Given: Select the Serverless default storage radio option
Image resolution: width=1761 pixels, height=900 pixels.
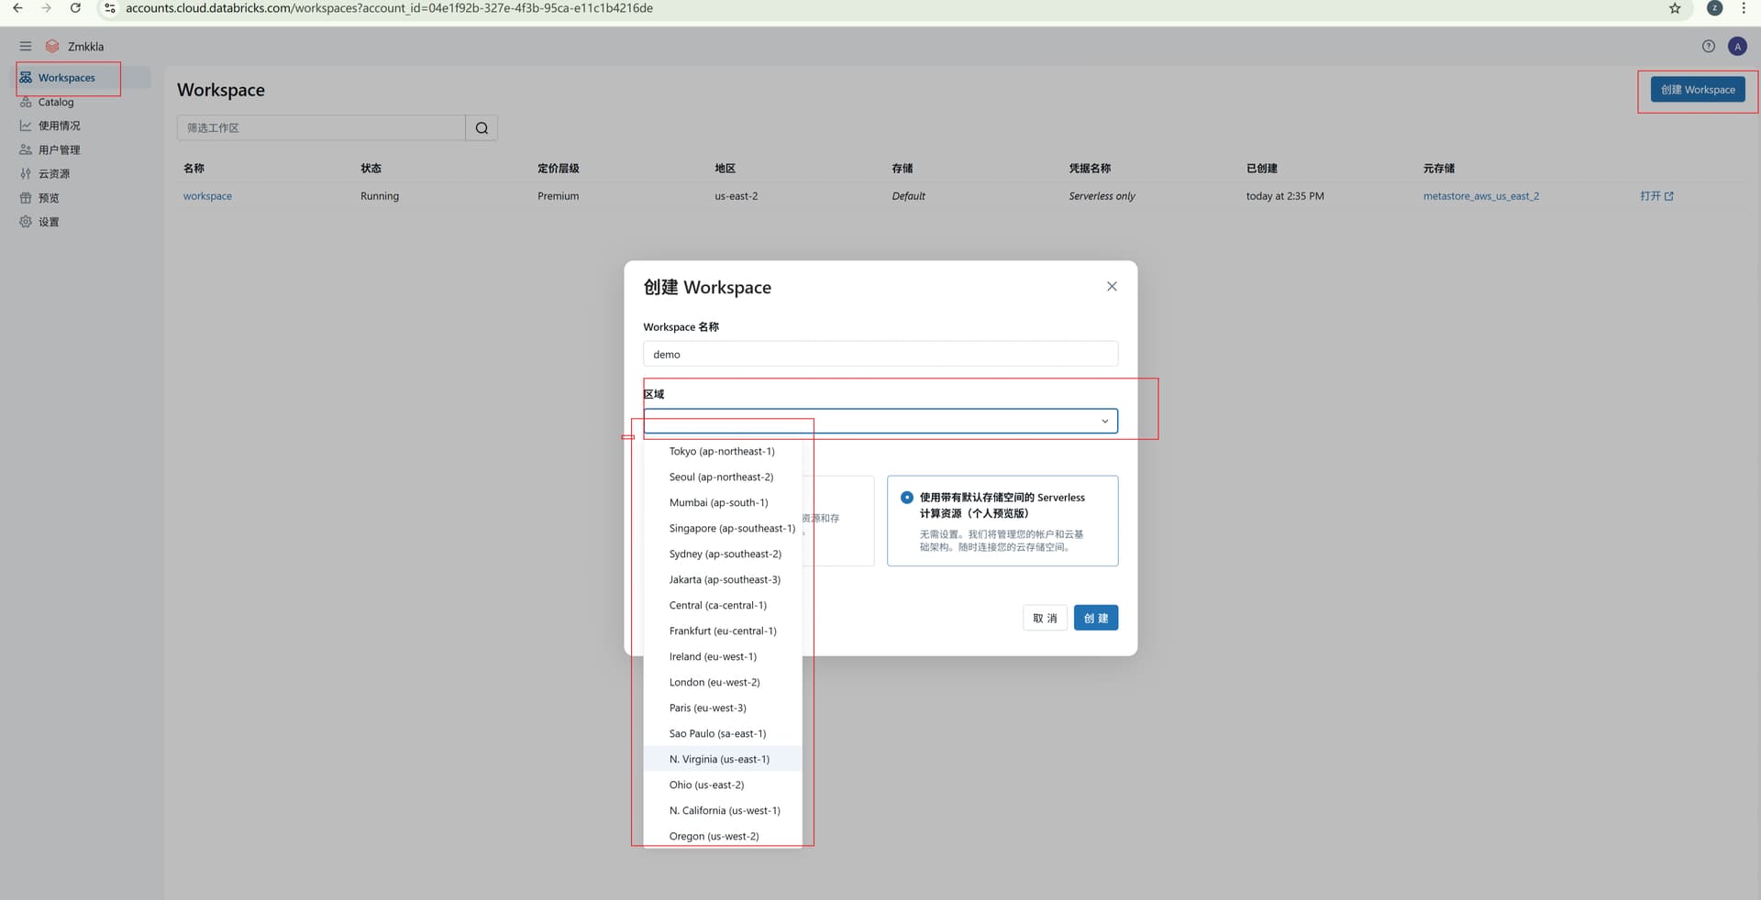Looking at the screenshot, I should 907,498.
